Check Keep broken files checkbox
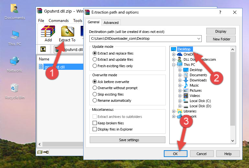The width and height of the screenshot is (249, 168). click(x=95, y=123)
